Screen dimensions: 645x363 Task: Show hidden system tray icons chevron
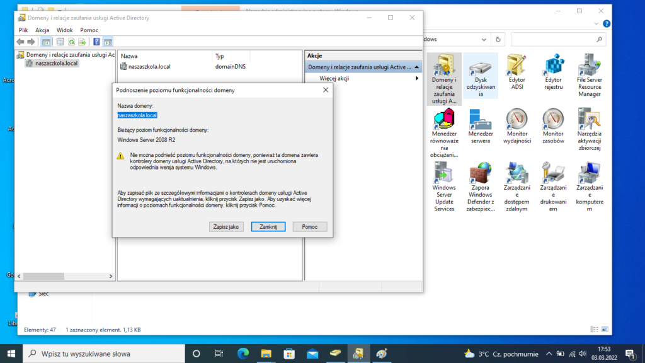(549, 354)
